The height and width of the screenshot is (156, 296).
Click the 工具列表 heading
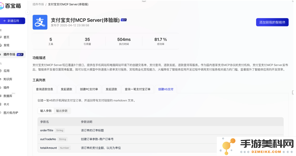tap(39, 80)
